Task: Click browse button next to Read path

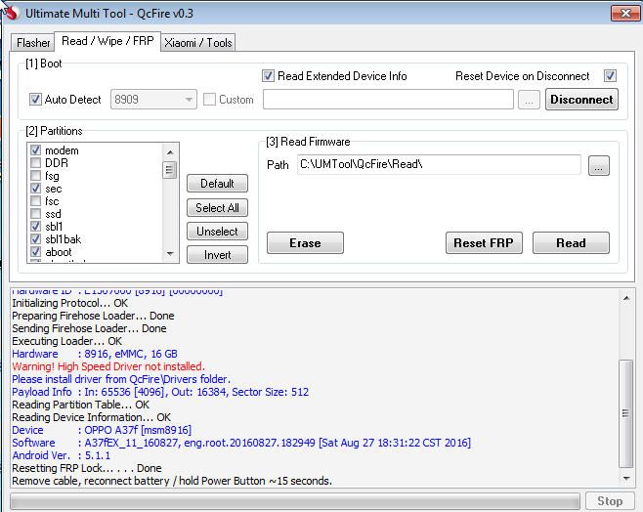Action: pyautogui.click(x=599, y=166)
